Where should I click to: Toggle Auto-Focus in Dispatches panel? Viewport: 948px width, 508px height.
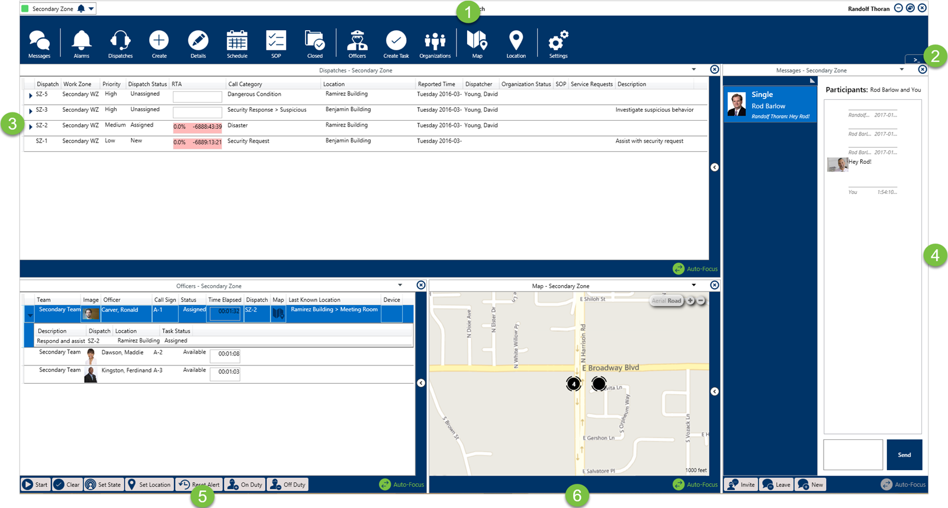695,269
